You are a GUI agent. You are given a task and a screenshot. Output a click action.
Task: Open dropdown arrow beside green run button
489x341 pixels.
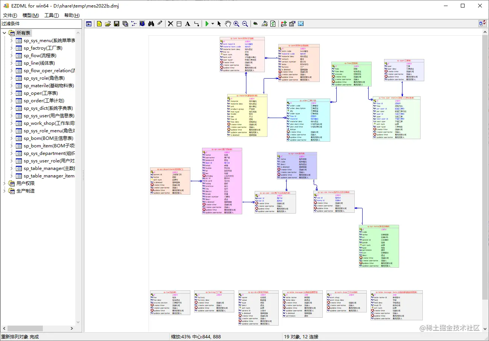[213, 24]
